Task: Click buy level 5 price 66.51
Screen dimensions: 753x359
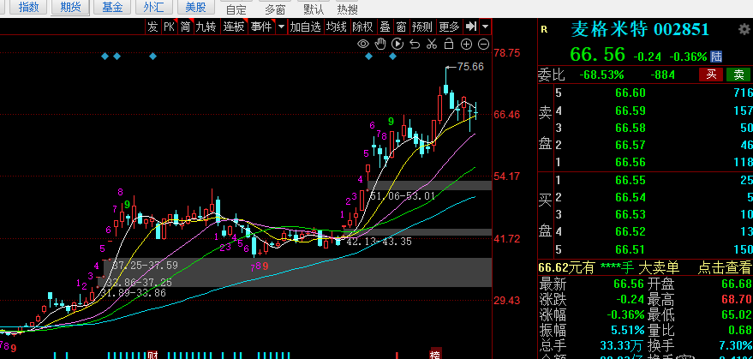Action: pyautogui.click(x=630, y=249)
